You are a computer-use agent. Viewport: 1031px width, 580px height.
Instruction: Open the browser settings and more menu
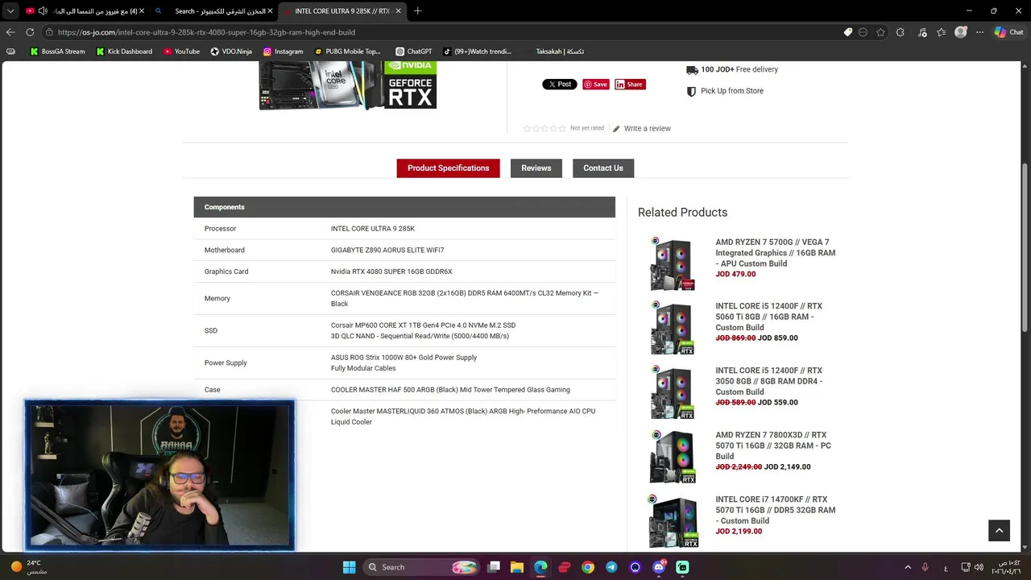979,32
